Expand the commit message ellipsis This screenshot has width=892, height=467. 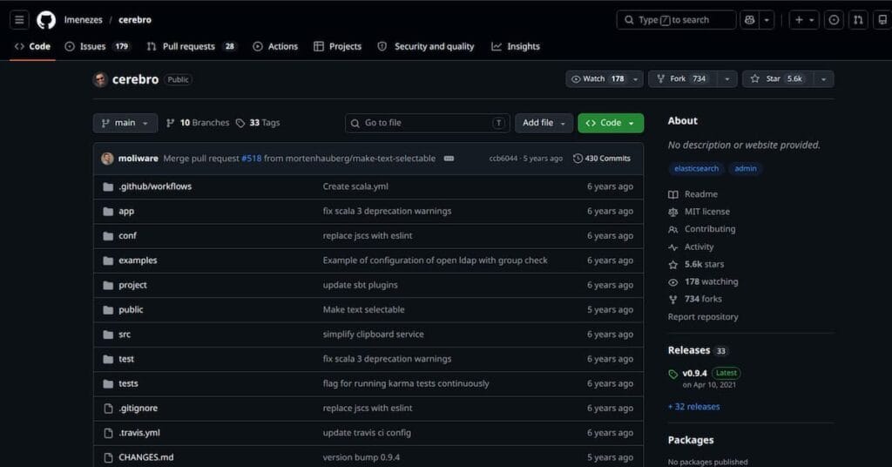[449, 159]
